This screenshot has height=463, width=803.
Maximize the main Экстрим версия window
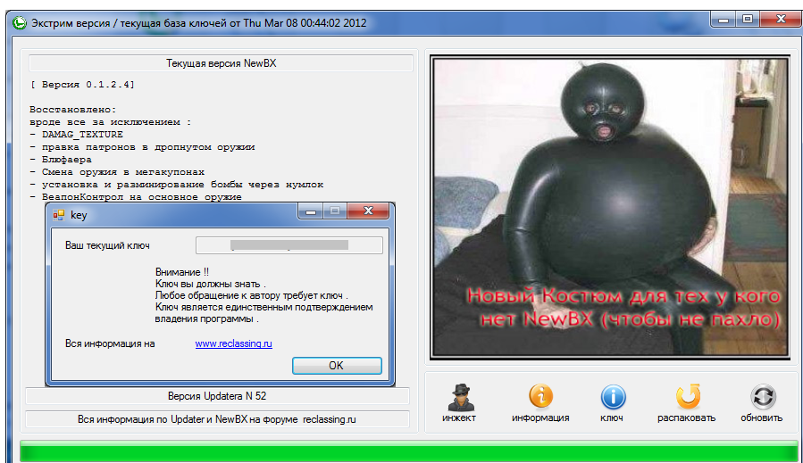click(748, 19)
